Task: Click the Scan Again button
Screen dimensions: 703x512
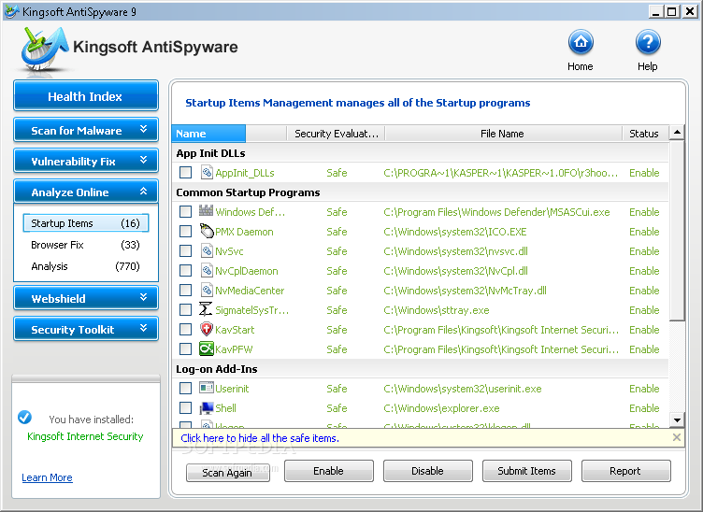Action: pos(228,473)
